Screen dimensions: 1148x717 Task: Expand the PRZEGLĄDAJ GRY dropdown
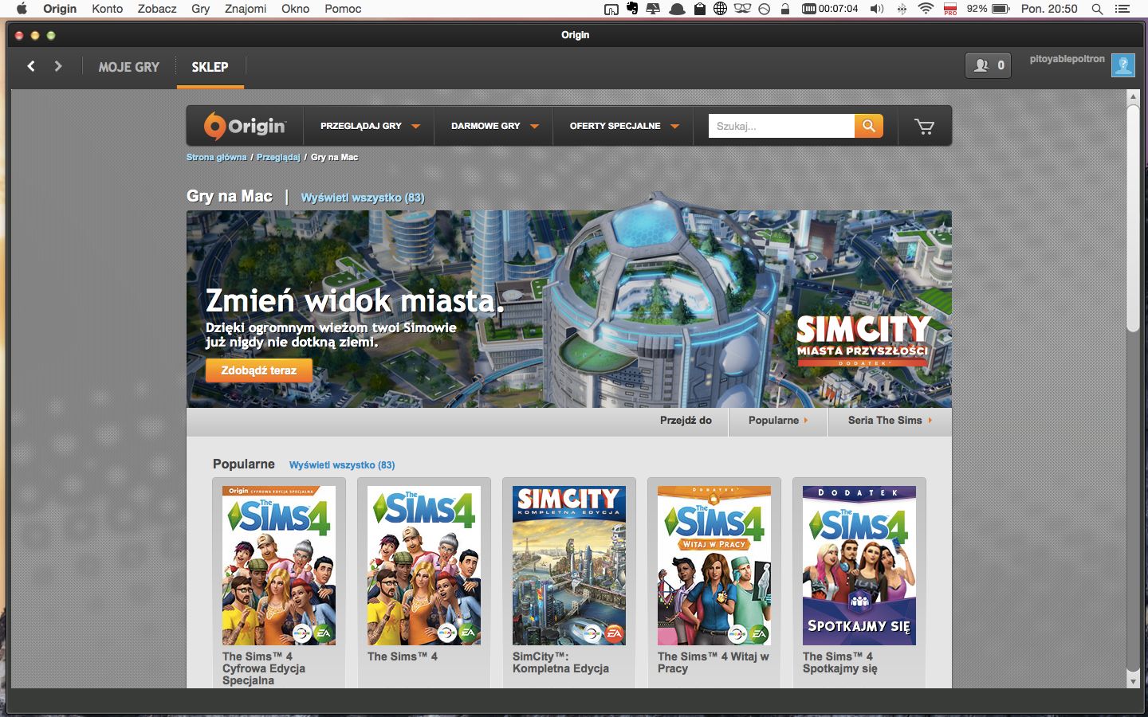[370, 126]
